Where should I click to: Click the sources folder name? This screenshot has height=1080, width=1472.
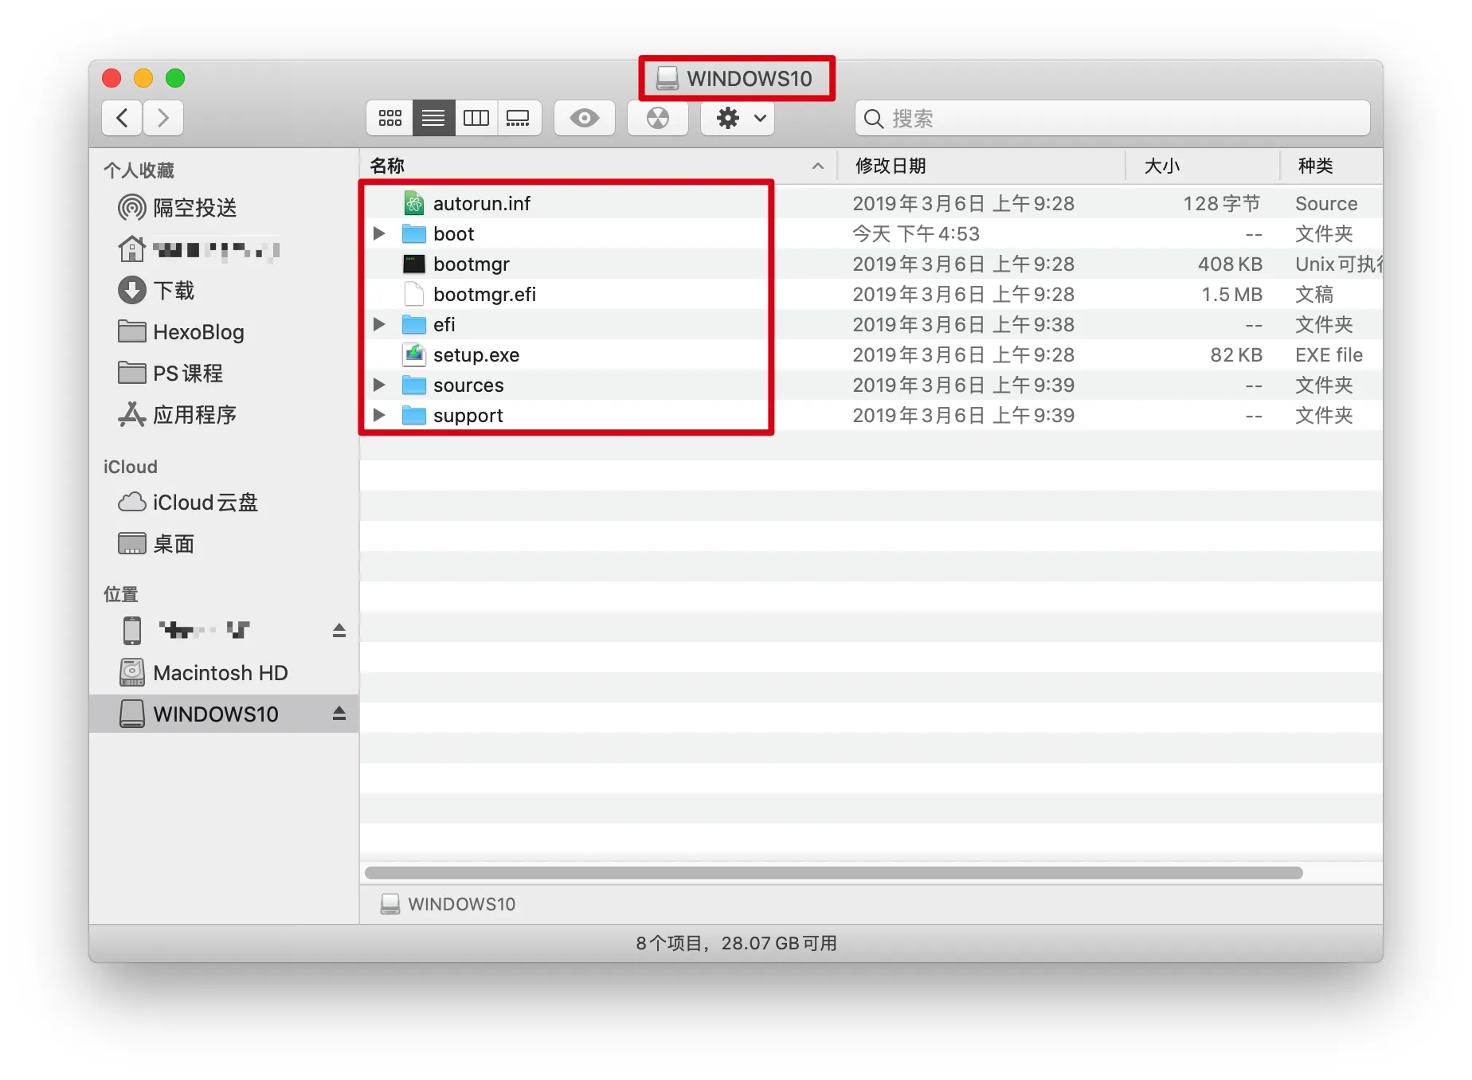[x=468, y=385]
